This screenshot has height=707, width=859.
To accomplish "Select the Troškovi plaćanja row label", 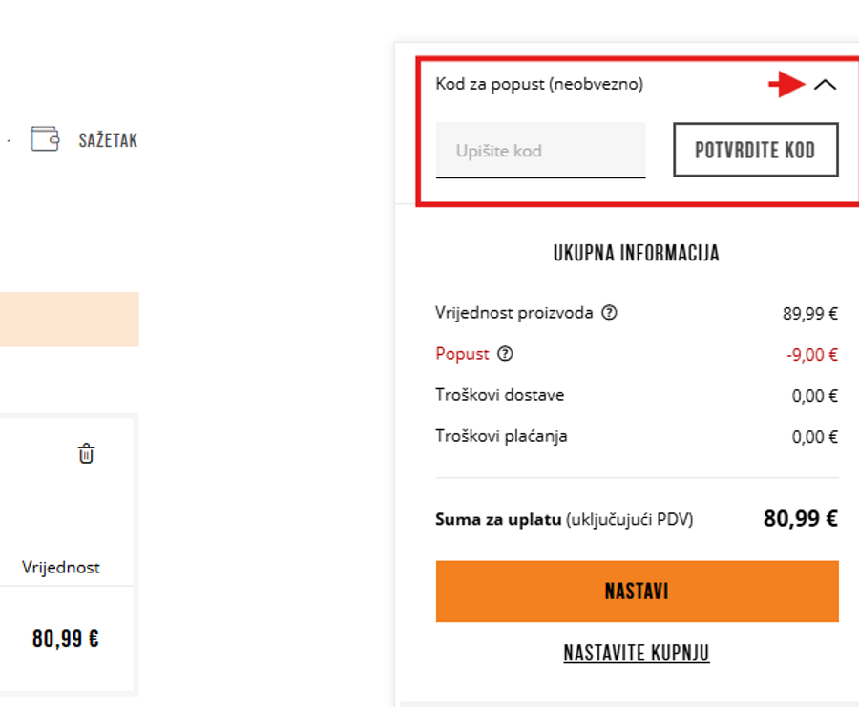I will click(x=501, y=436).
